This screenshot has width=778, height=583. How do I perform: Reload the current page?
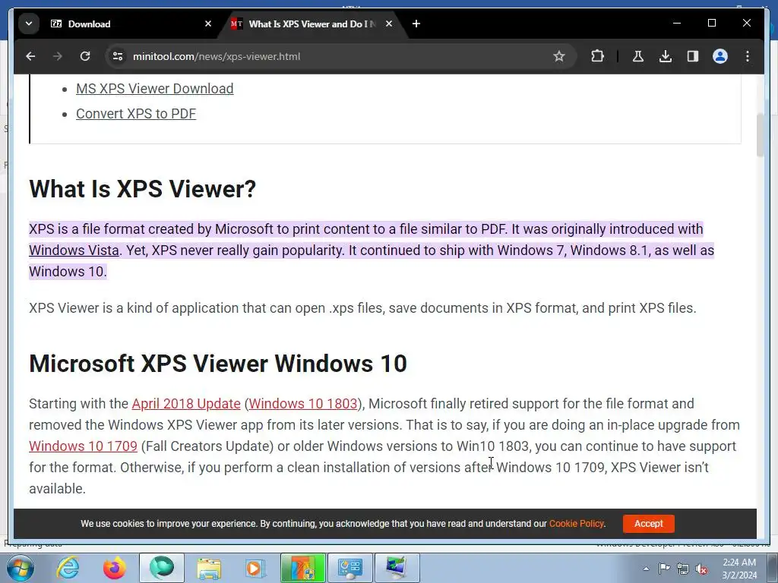click(85, 56)
